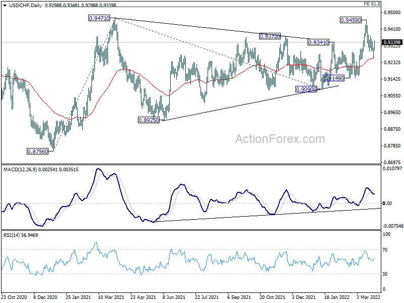Click the MACD 0.00 zero level label
Image resolution: width=404 pixels, height=303 pixels.
[387, 204]
